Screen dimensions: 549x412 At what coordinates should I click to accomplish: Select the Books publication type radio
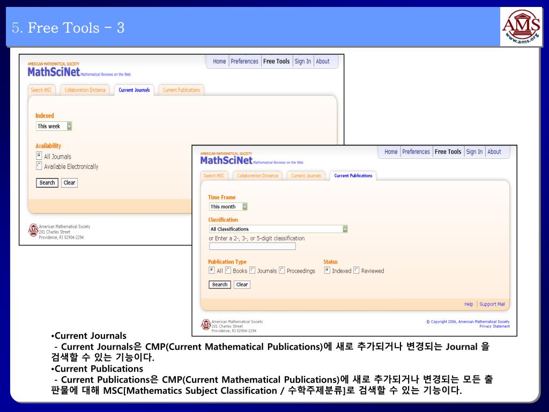(228, 270)
